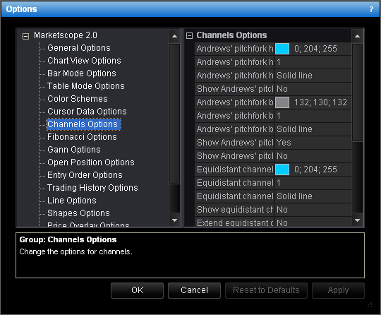Go to Gann Options

pos(74,150)
